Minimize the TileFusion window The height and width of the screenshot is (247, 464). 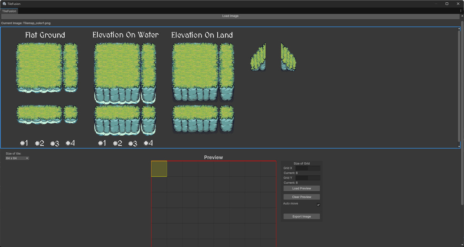pyautogui.click(x=436, y=3)
